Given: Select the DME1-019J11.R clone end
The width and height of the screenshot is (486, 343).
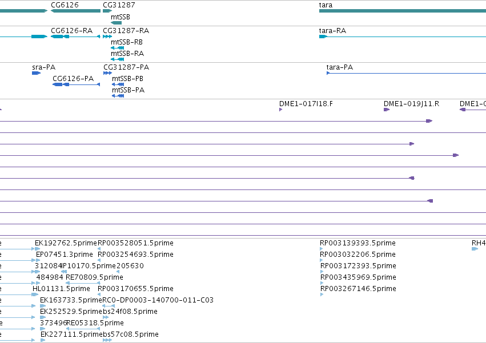Looking at the screenshot, I should tap(387, 110).
